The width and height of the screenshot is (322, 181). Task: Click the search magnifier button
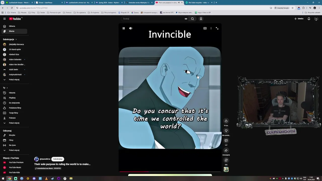point(192,19)
